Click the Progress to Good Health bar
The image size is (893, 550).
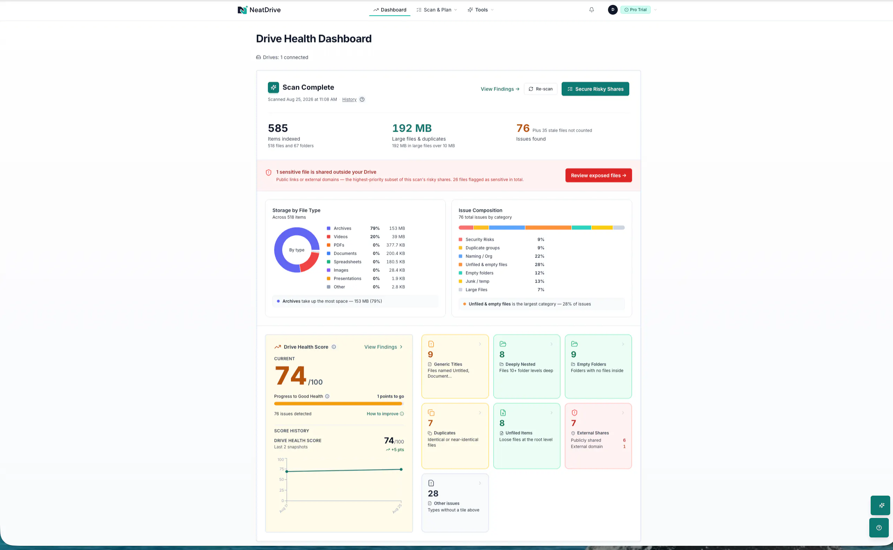[x=339, y=404]
